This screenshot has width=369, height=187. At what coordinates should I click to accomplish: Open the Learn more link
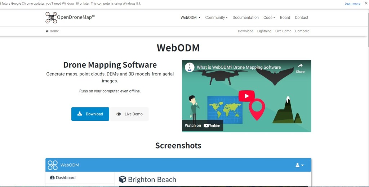coord(352,4)
